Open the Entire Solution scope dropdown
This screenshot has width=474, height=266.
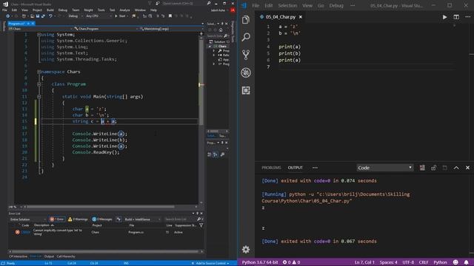(x=27, y=219)
